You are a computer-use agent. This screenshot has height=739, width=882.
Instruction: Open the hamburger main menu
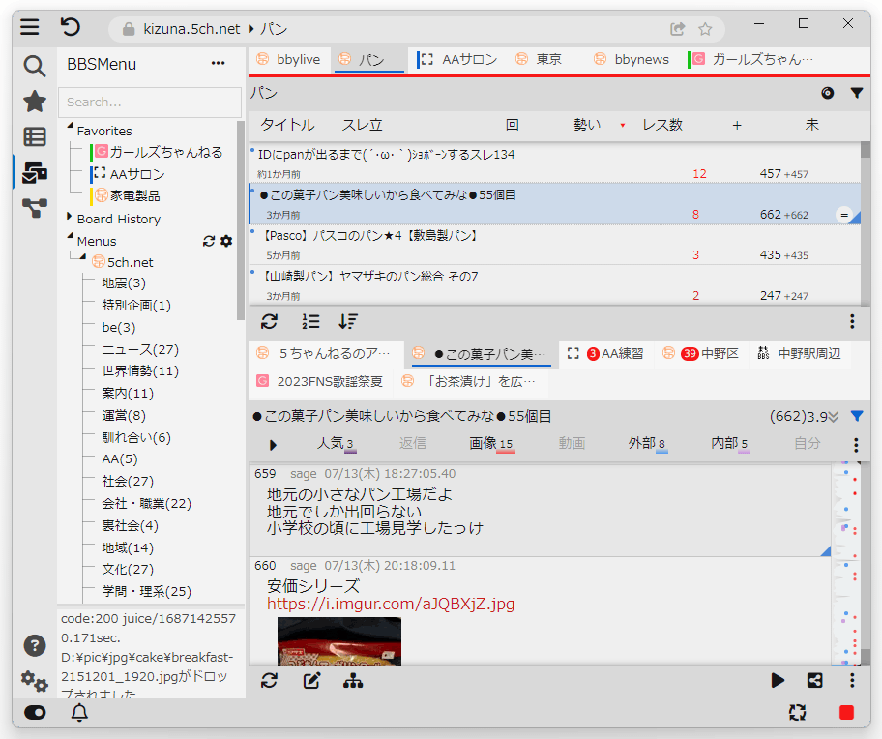pyautogui.click(x=30, y=27)
